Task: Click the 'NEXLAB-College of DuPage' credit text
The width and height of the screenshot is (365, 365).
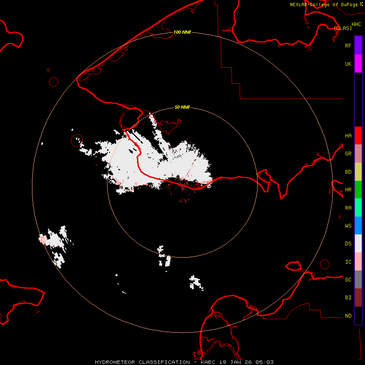Action: 324,4
